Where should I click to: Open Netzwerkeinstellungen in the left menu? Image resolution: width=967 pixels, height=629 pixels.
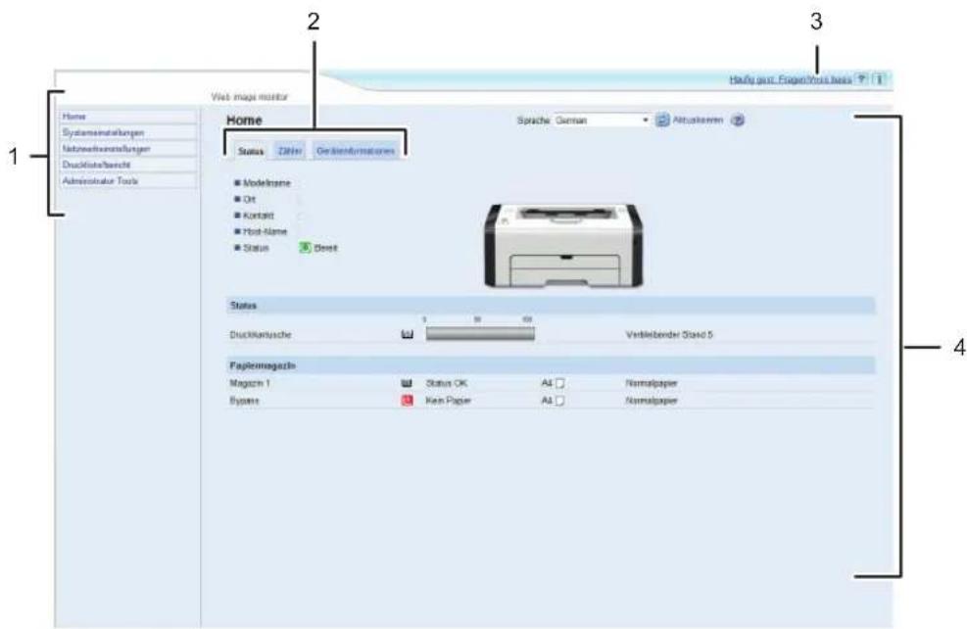click(128, 149)
